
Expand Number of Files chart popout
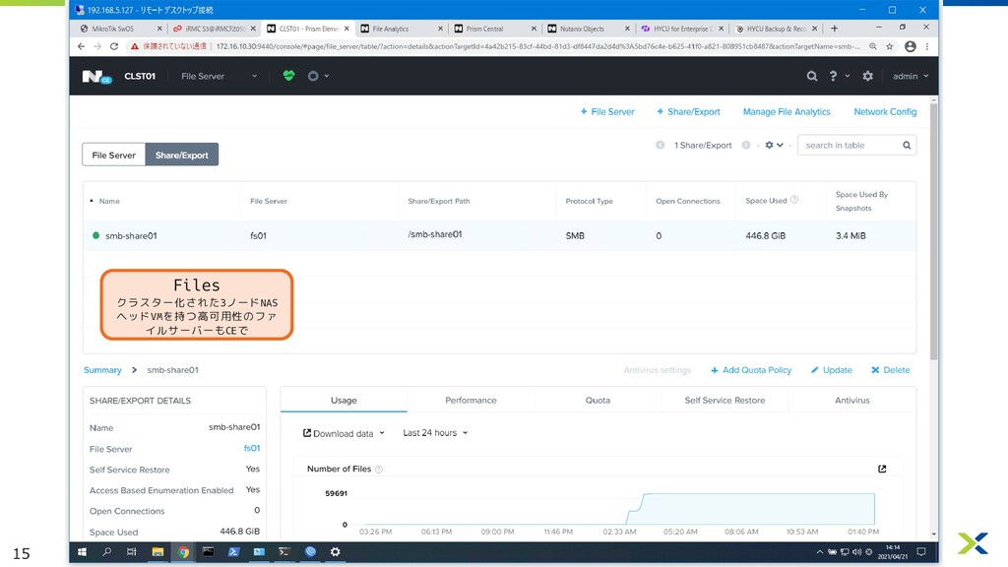[882, 470]
